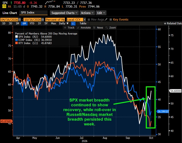Switch to the Table view
Viewport: 182px width, 143px height.
[83, 23]
